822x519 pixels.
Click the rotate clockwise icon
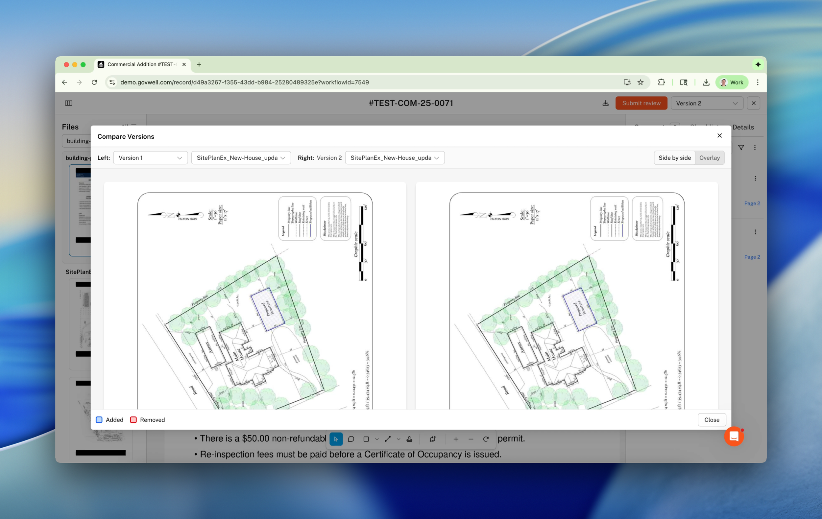pyautogui.click(x=486, y=439)
